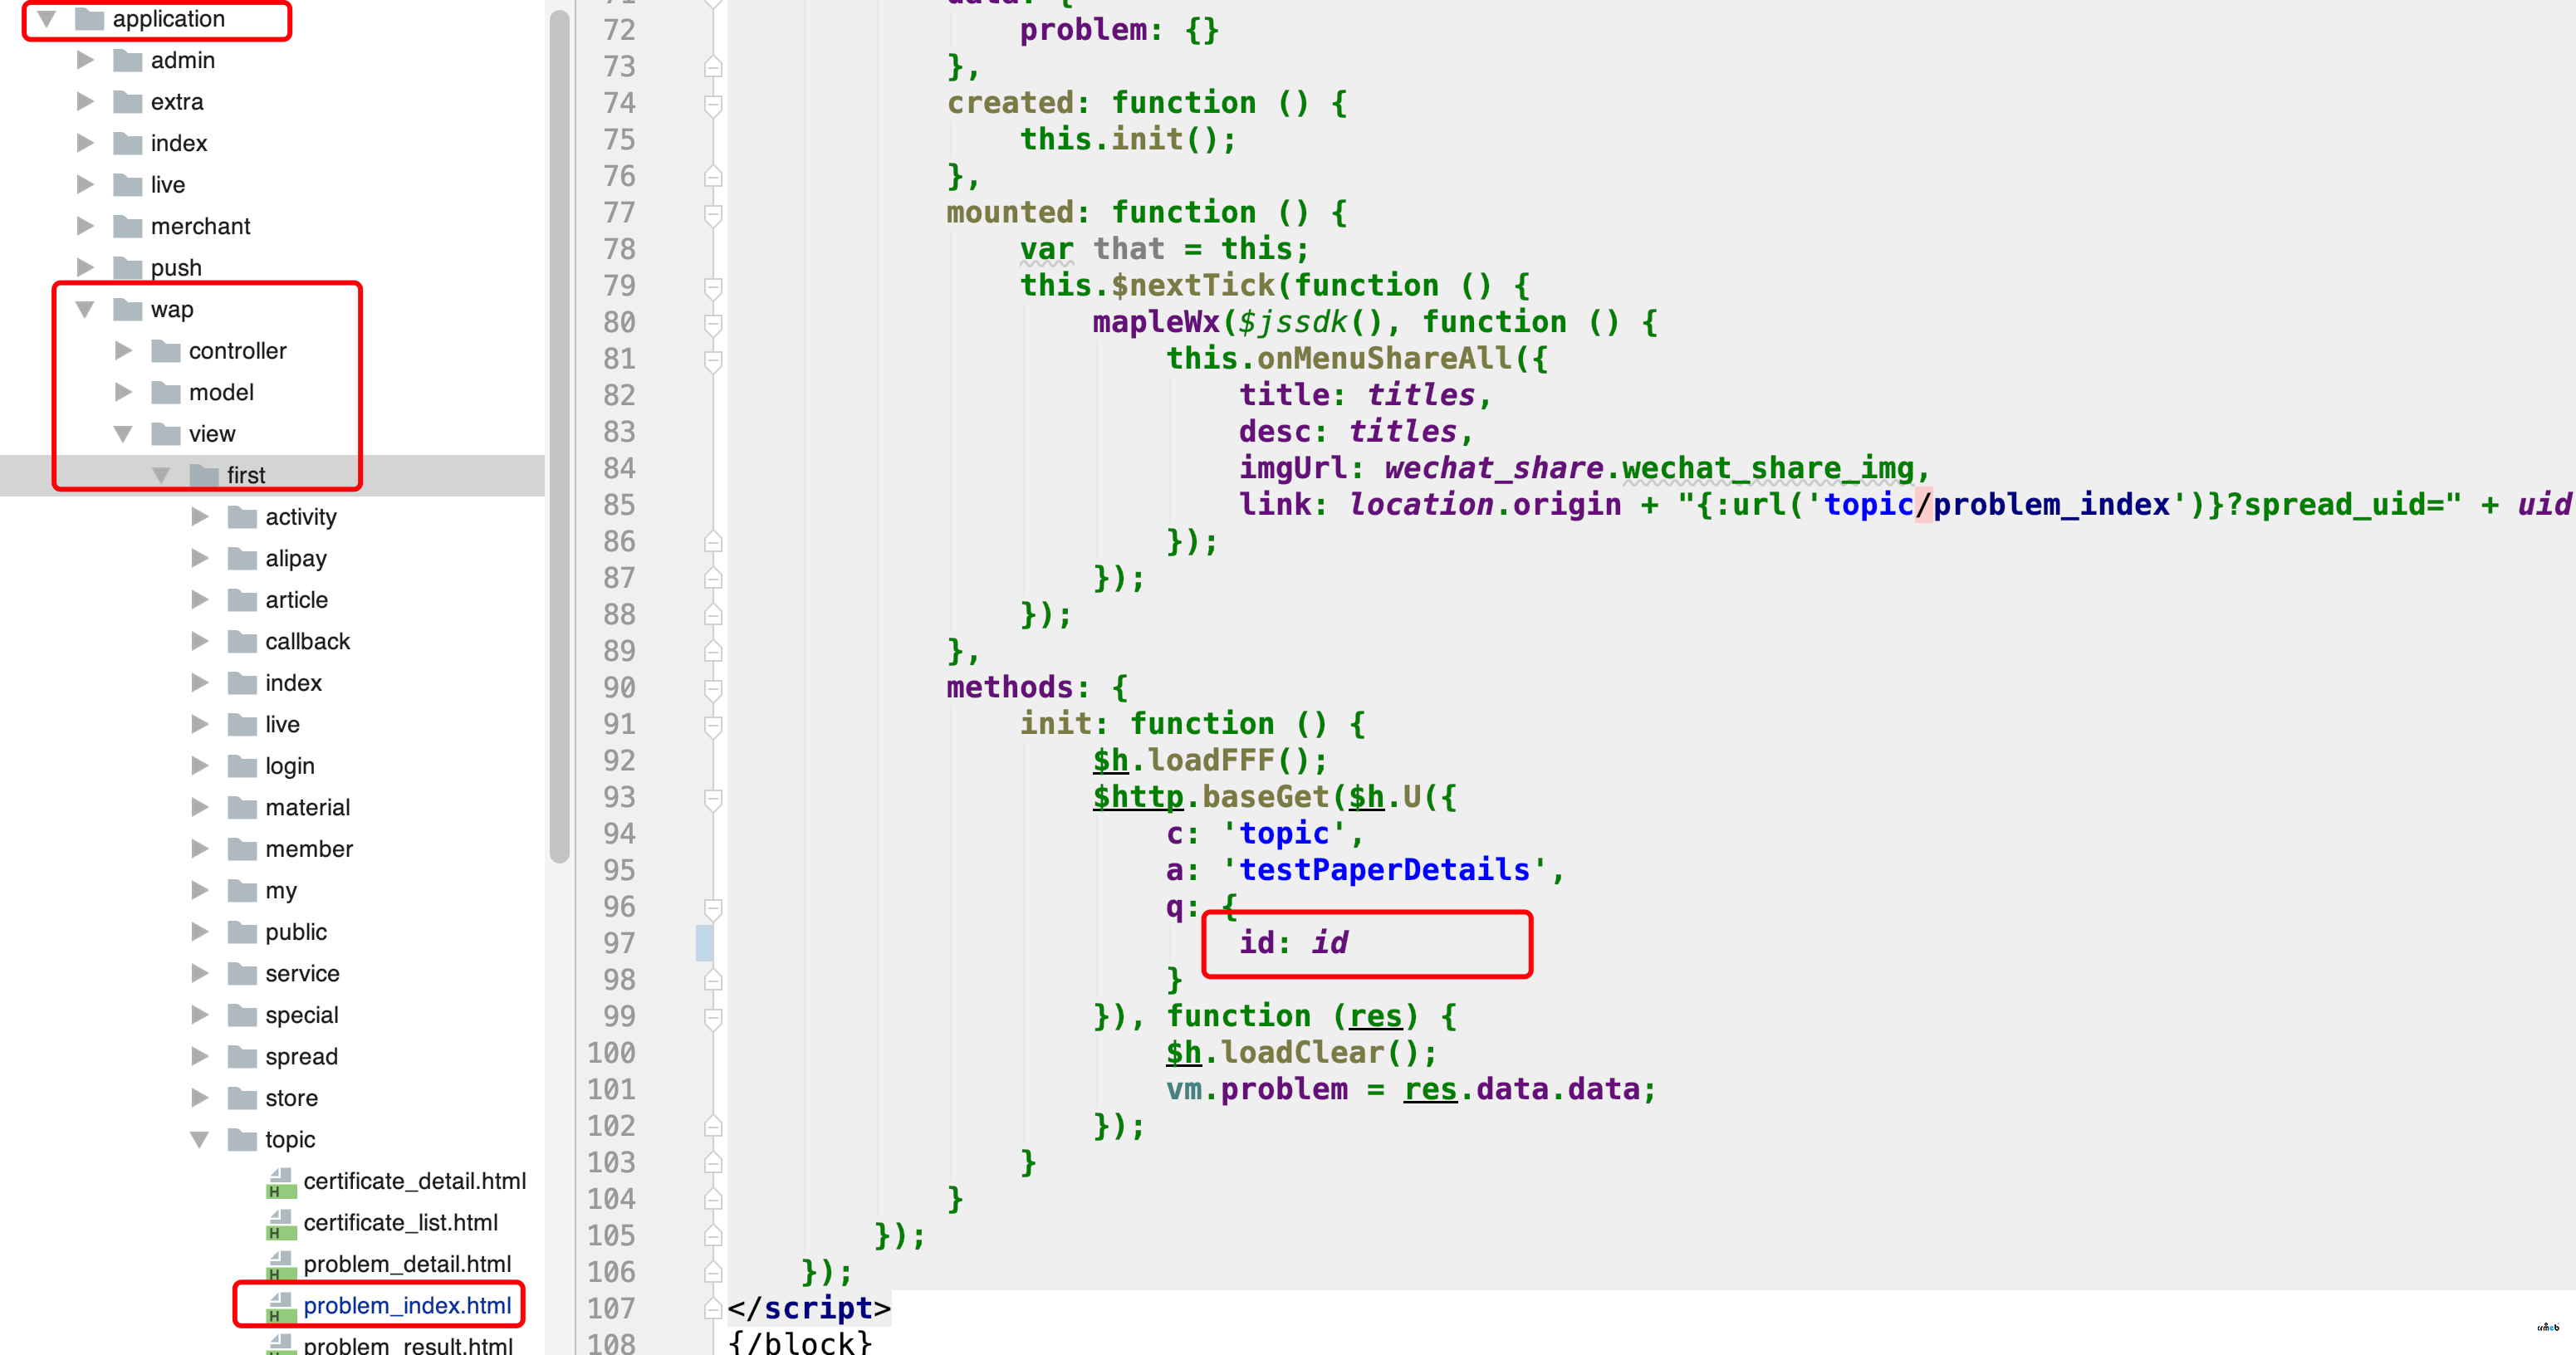2576x1355 pixels.
Task: Click the 'first' view subfolder
Action: coord(243,476)
